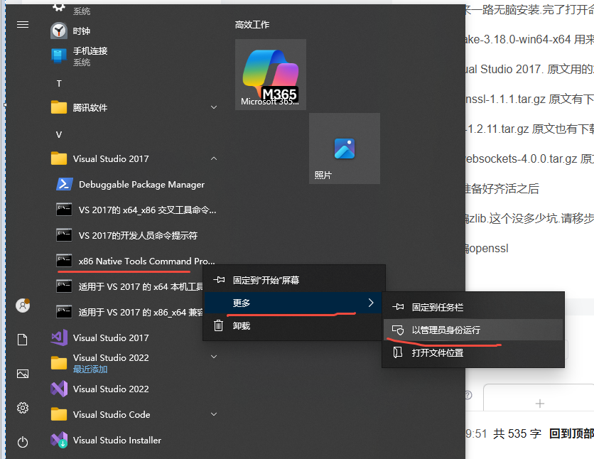Open the user account avatar icon
Image resolution: width=594 pixels, height=459 pixels.
23,306
